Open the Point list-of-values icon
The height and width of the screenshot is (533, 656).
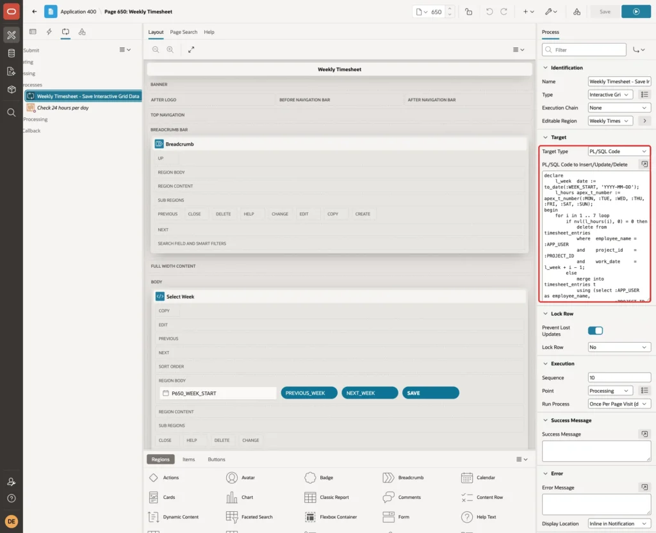(644, 391)
